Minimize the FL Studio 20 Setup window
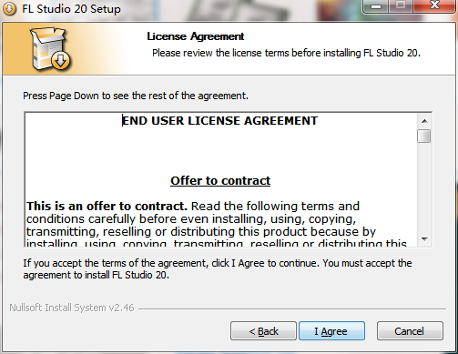This screenshot has width=458, height=354. click(x=376, y=6)
